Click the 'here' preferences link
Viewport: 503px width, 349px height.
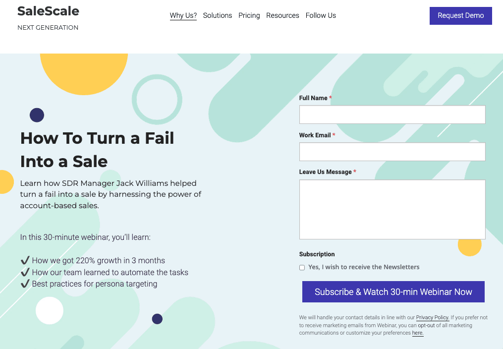(x=418, y=333)
